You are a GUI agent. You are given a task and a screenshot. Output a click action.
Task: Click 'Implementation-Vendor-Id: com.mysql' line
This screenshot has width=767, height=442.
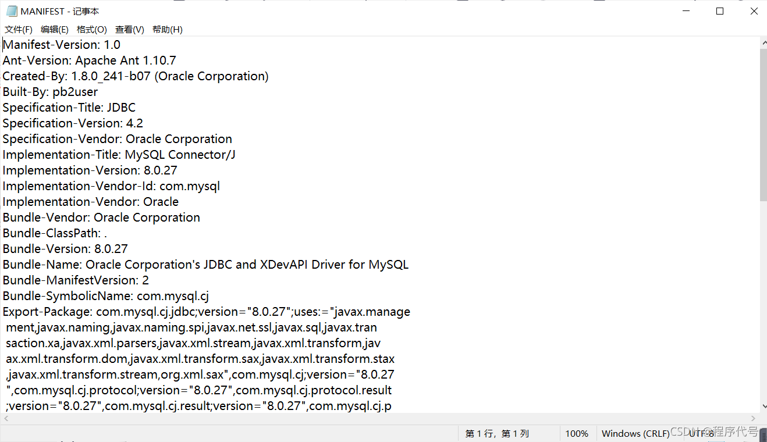click(111, 186)
